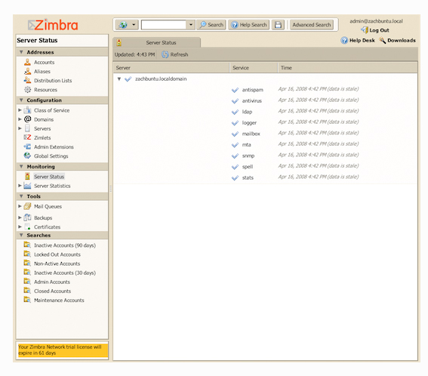Sort by the Service column header
Image resolution: width=428 pixels, height=376 pixels.
point(254,68)
